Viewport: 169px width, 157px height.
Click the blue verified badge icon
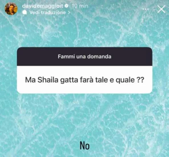tap(67, 6)
